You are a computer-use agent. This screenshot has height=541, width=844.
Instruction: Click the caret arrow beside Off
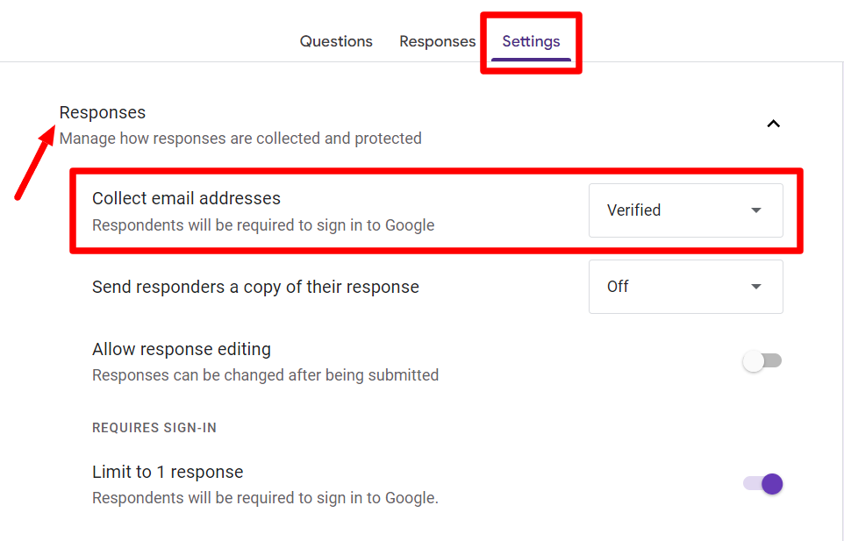tap(756, 287)
